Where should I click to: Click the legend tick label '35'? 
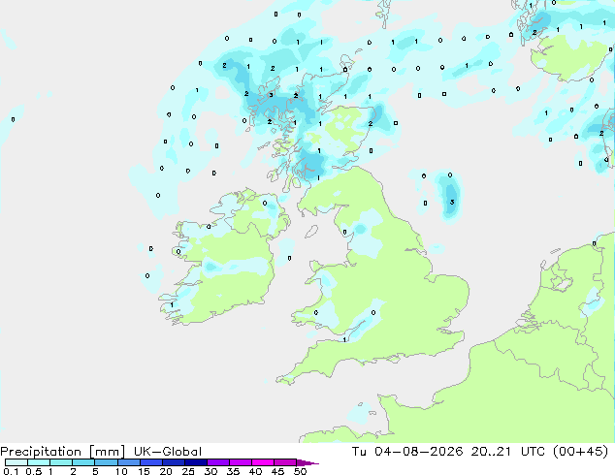tap(233, 471)
